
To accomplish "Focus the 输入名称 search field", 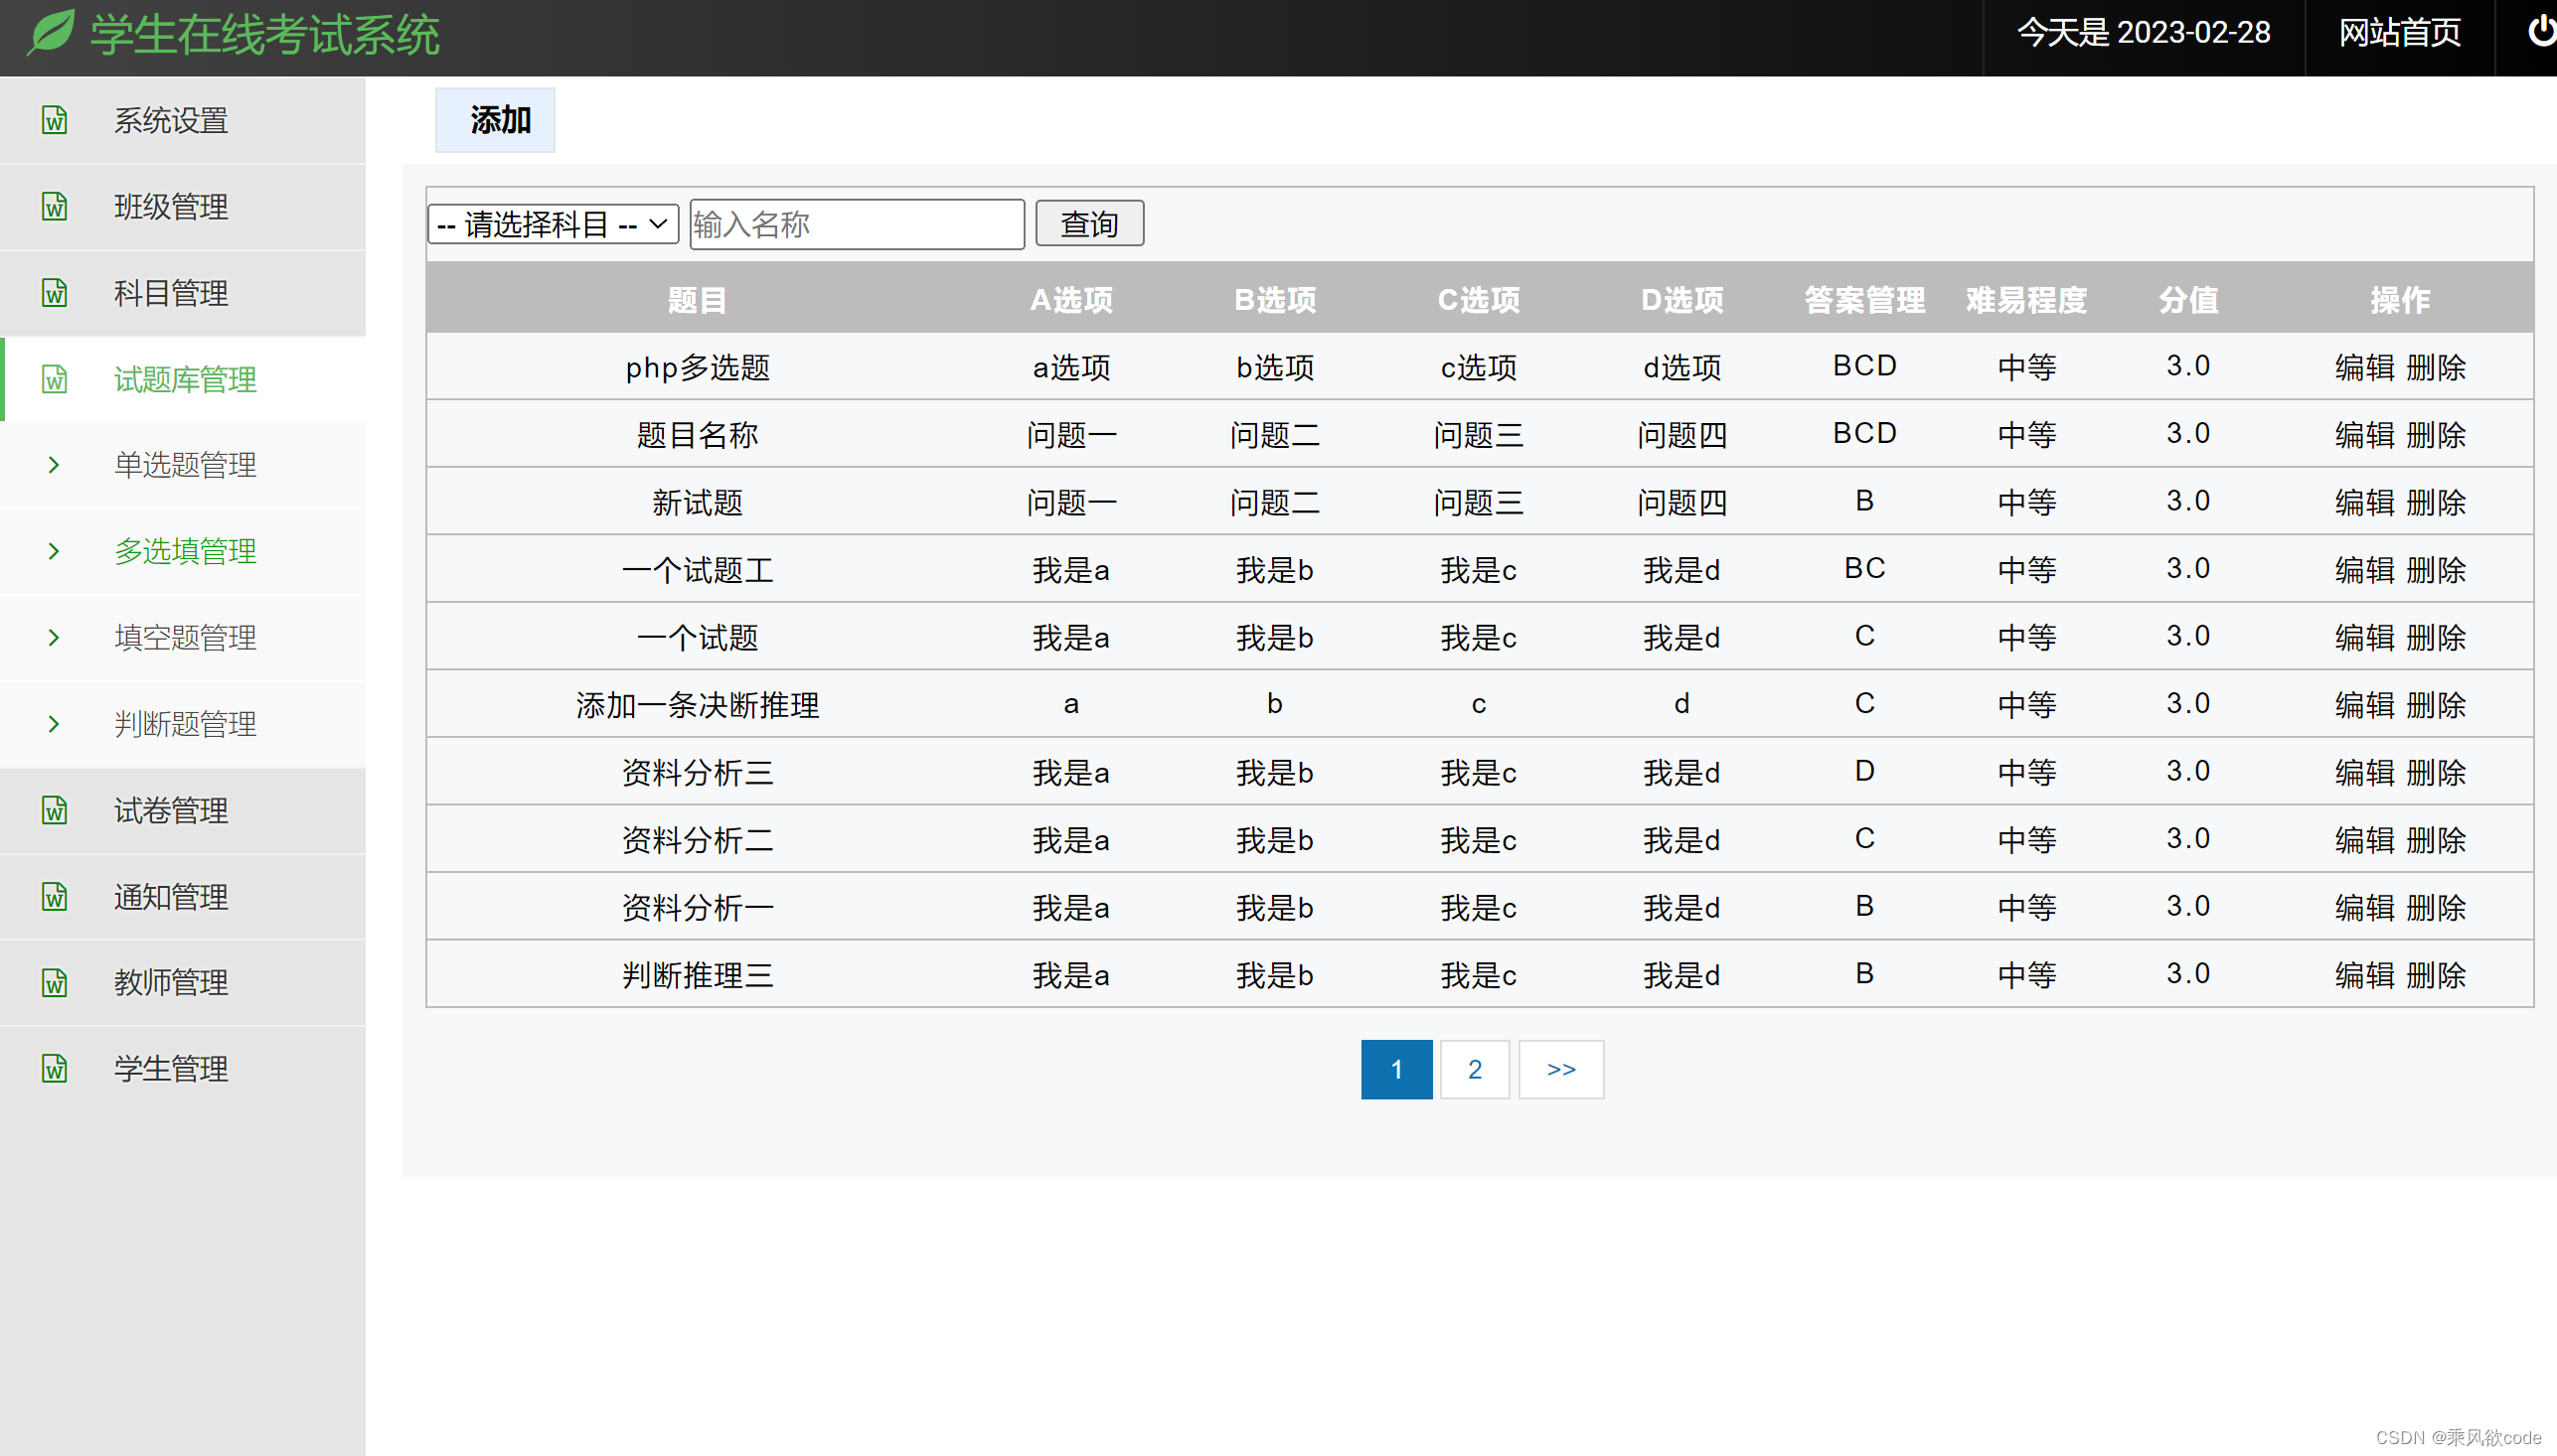I will coord(857,224).
